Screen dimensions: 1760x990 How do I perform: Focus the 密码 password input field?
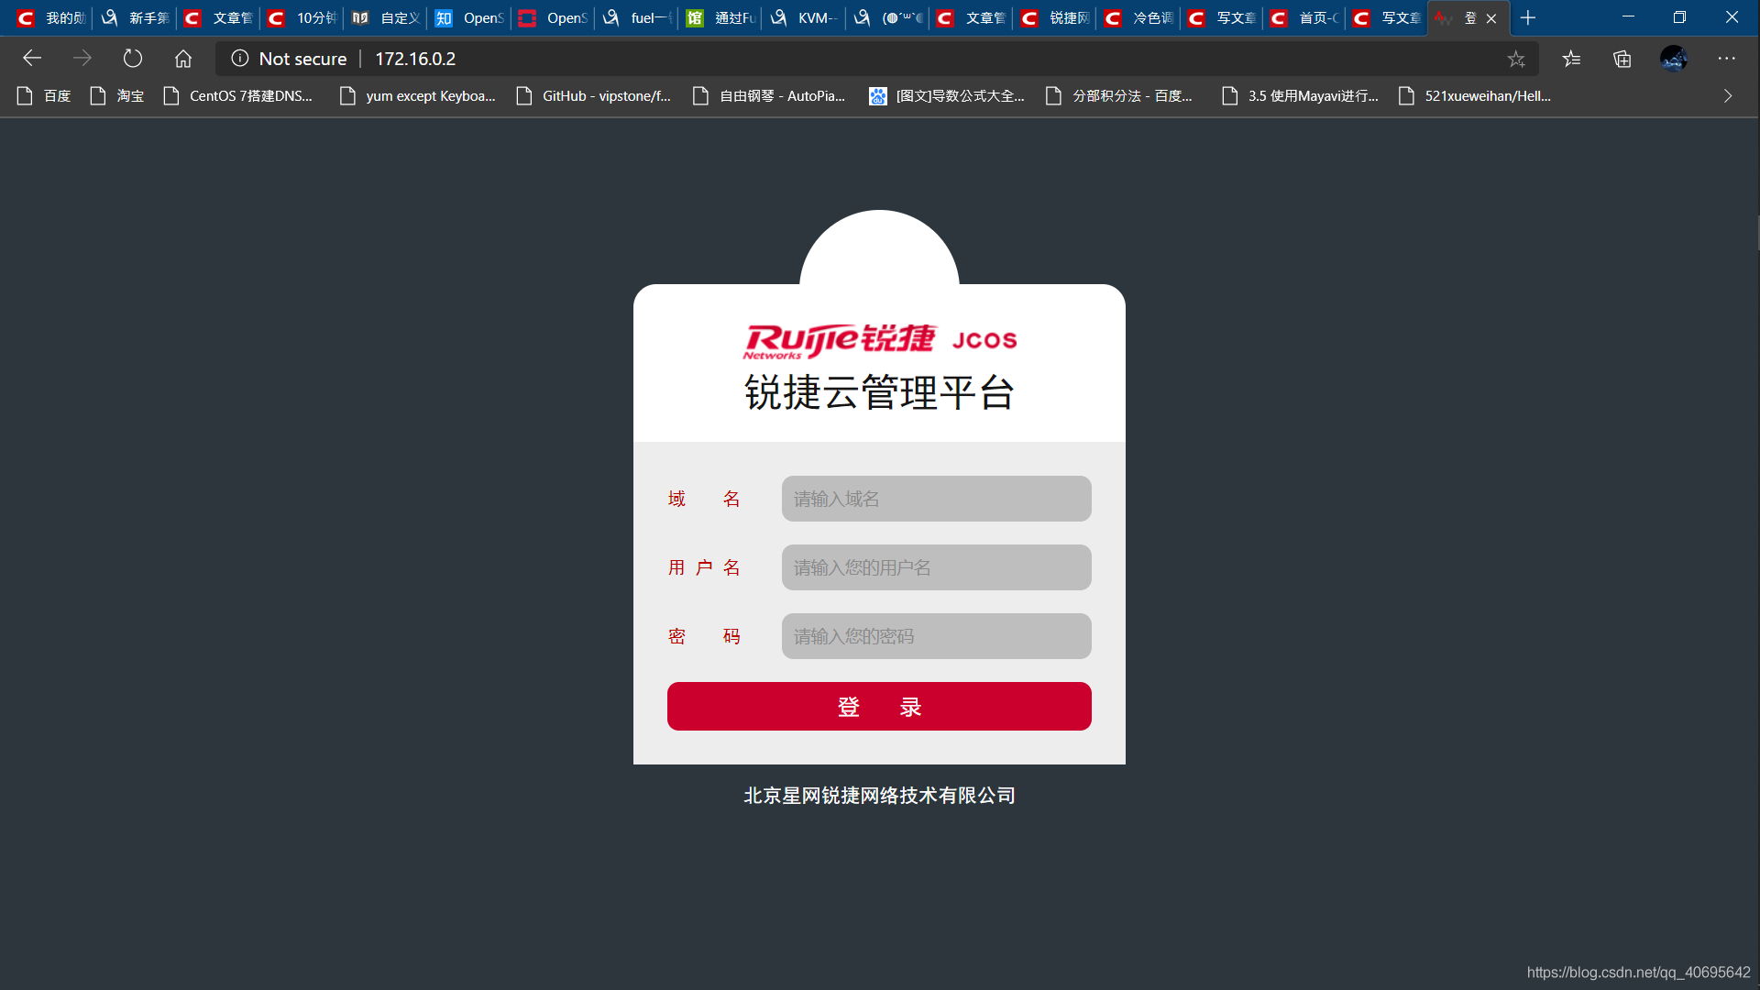click(x=936, y=636)
